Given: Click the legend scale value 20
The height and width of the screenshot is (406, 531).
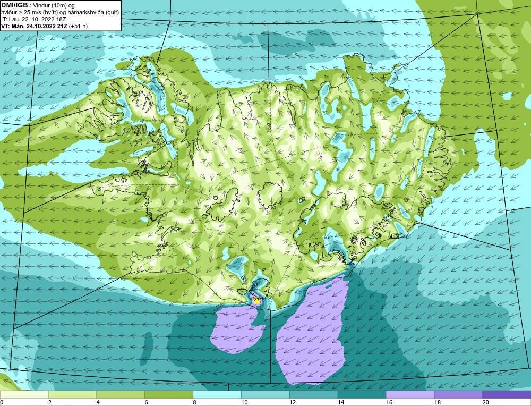Looking at the screenshot, I should tap(486, 402).
